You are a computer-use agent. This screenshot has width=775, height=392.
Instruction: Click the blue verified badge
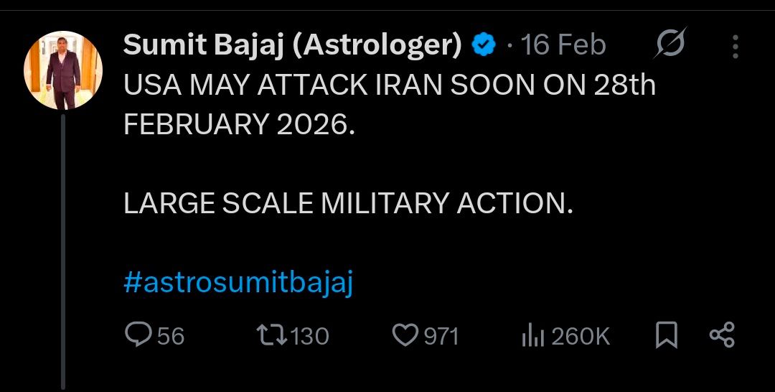click(483, 46)
